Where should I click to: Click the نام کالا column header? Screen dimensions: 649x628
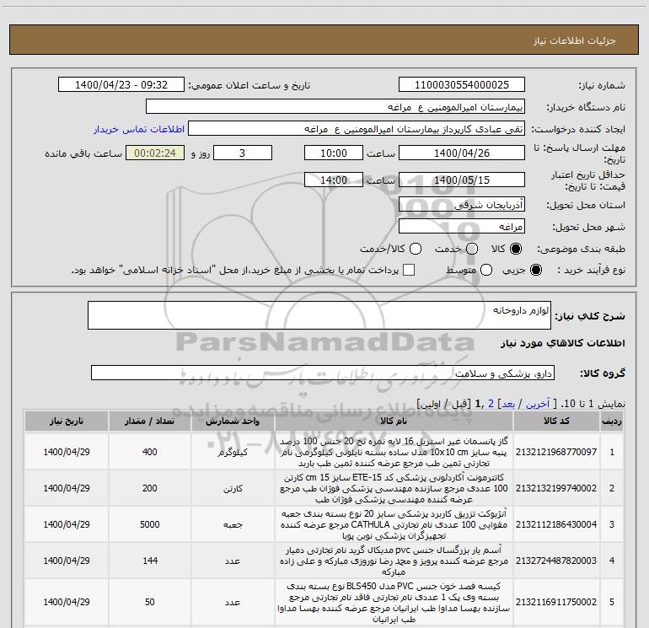pyautogui.click(x=394, y=421)
